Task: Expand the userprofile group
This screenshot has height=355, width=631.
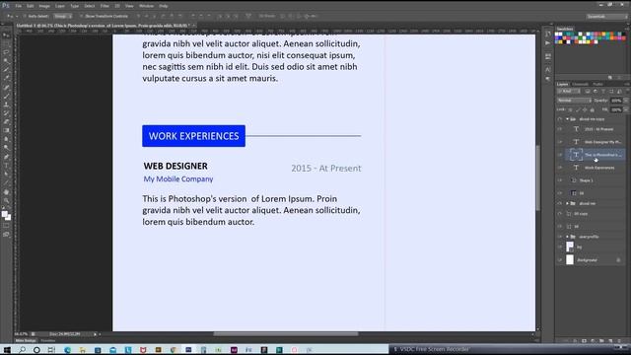Action: pyautogui.click(x=568, y=237)
